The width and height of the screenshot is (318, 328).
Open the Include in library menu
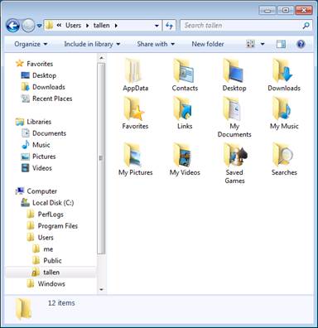click(x=92, y=44)
